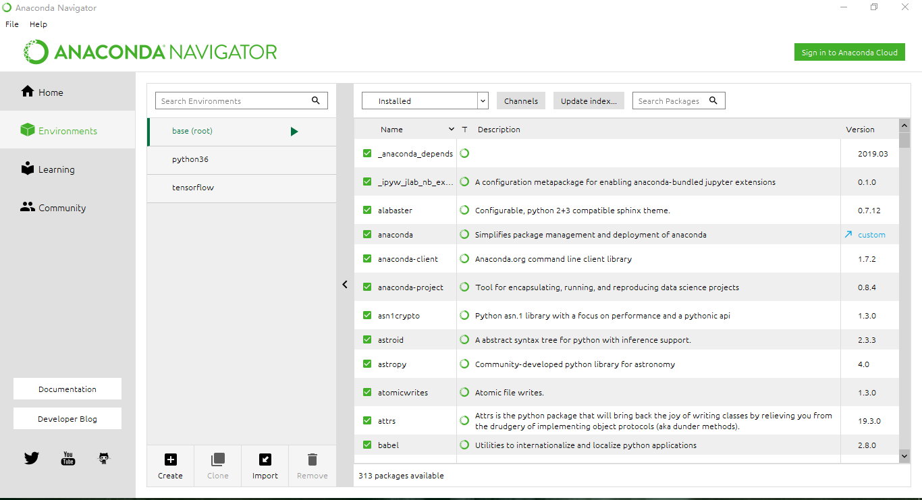Click the Update index... button

pos(589,101)
